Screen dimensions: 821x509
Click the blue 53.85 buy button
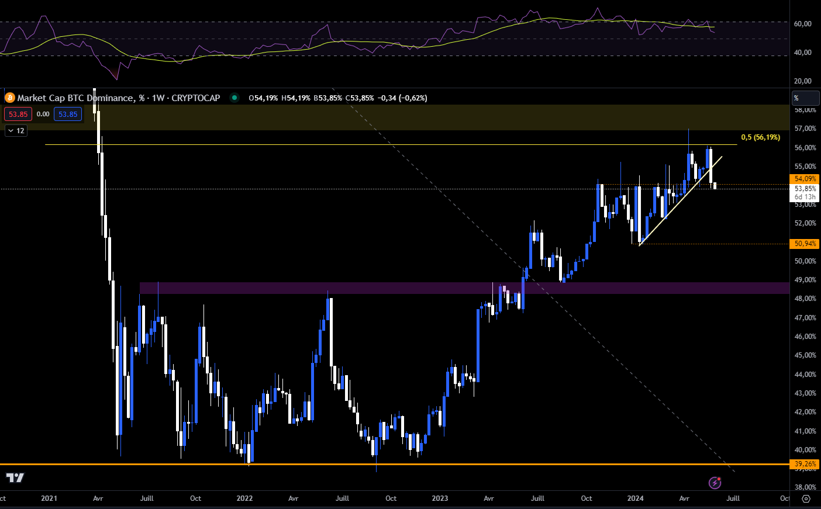(x=68, y=114)
